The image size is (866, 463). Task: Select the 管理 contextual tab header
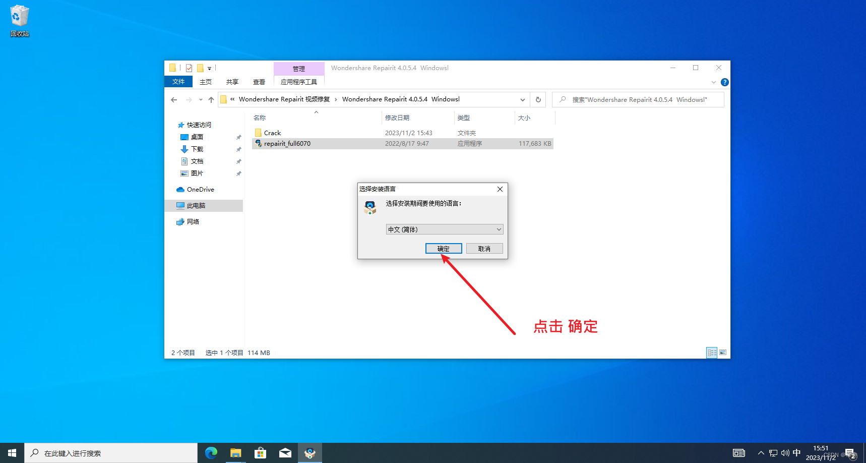[299, 69]
